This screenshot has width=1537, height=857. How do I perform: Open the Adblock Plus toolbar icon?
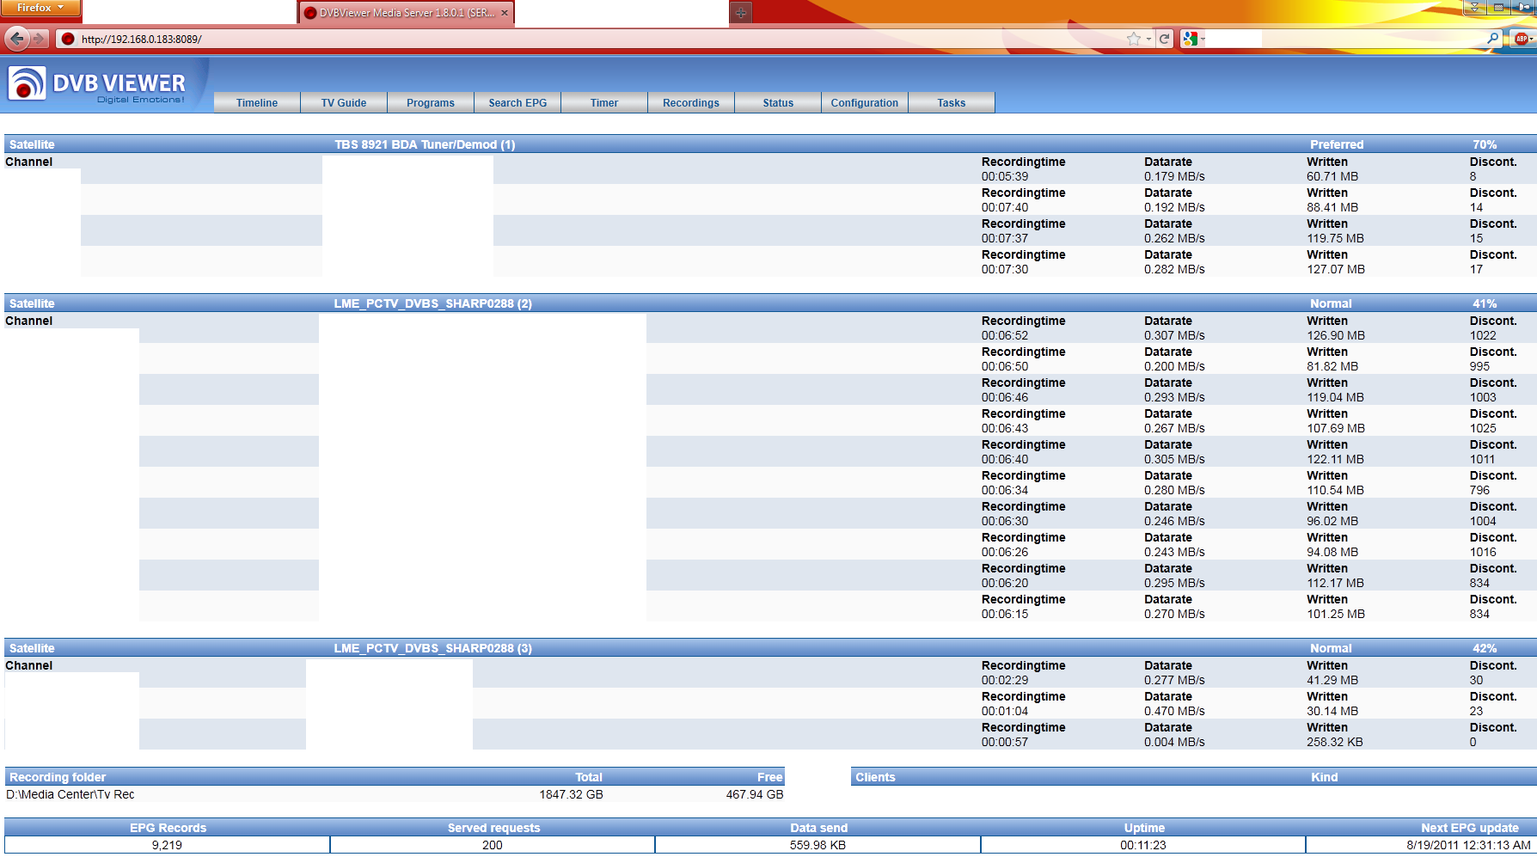click(x=1523, y=39)
